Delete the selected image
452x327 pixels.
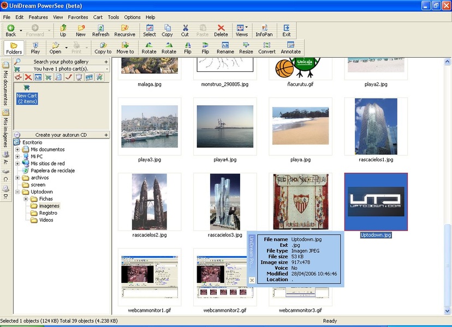click(221, 30)
